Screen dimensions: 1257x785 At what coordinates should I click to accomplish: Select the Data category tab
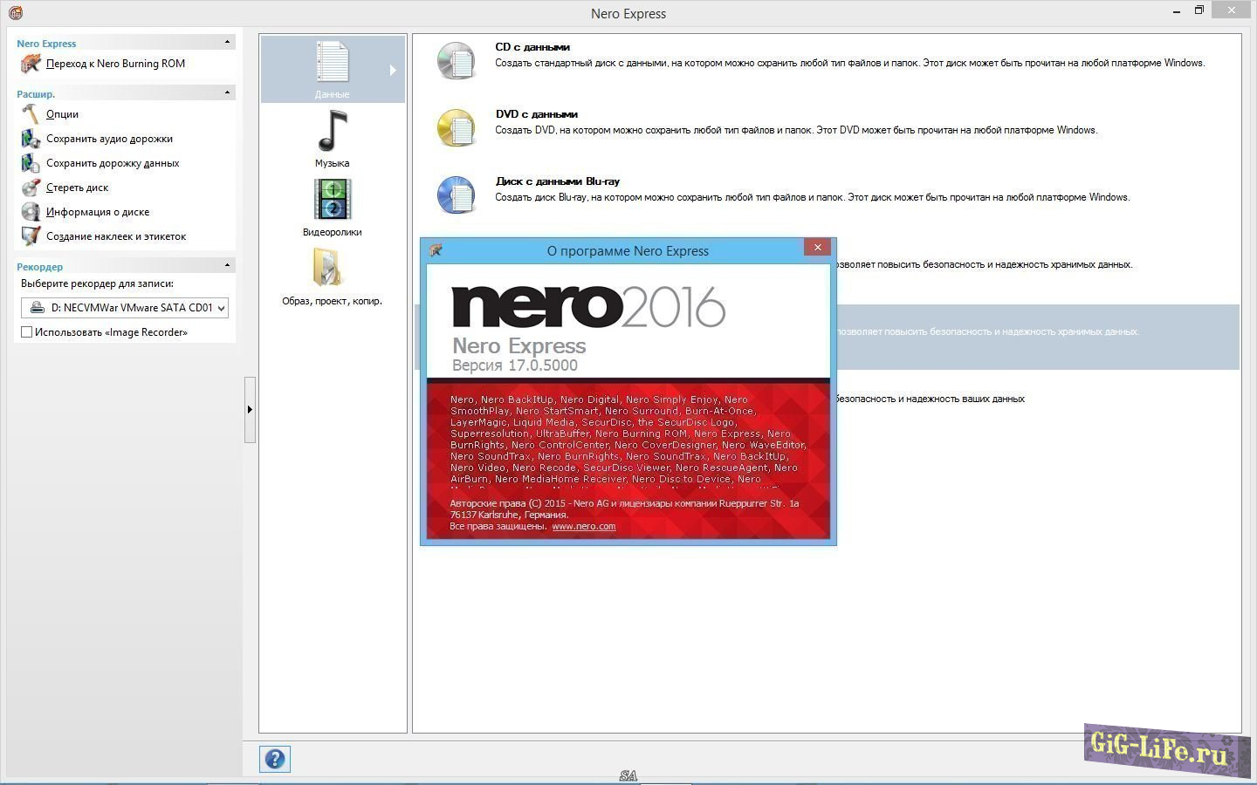[333, 69]
